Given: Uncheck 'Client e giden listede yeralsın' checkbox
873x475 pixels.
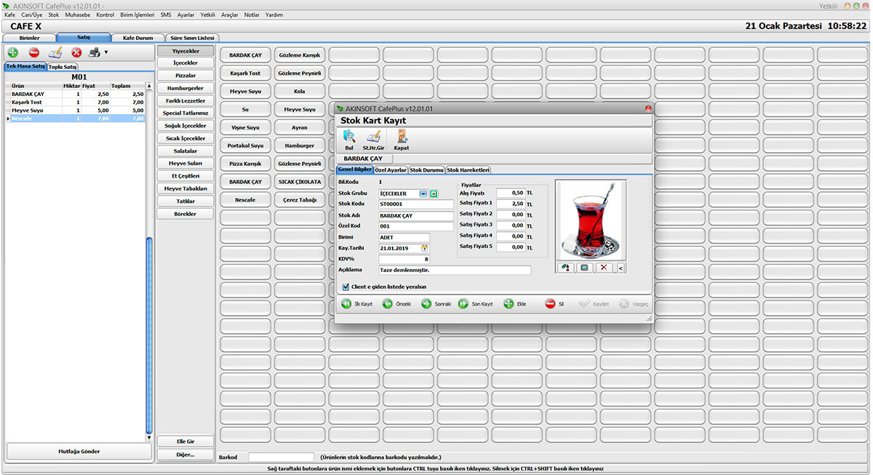Looking at the screenshot, I should coord(346,287).
